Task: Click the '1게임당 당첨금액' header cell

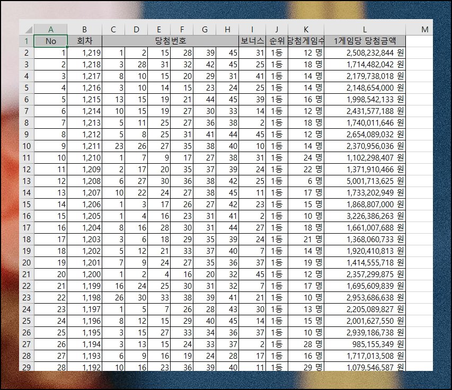Action: pos(365,41)
